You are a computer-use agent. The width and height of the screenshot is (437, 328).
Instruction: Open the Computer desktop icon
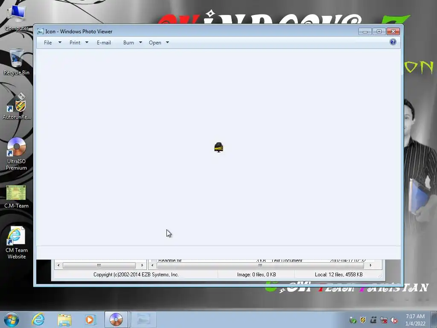click(17, 18)
